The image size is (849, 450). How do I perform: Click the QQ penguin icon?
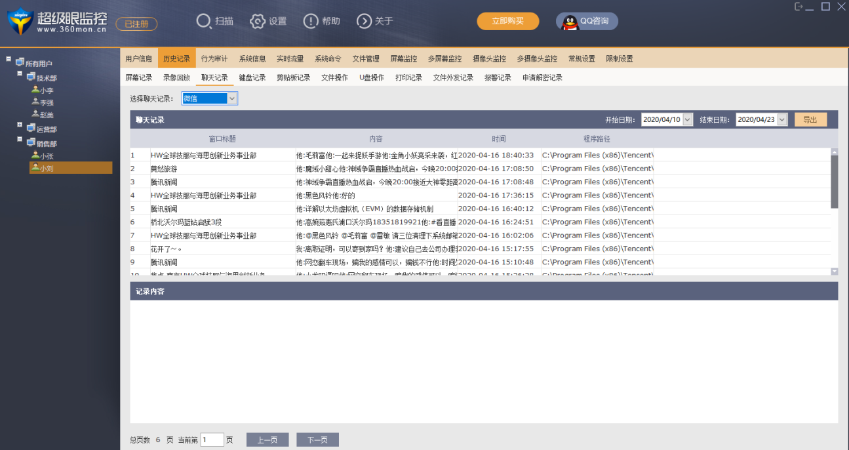pyautogui.click(x=570, y=22)
